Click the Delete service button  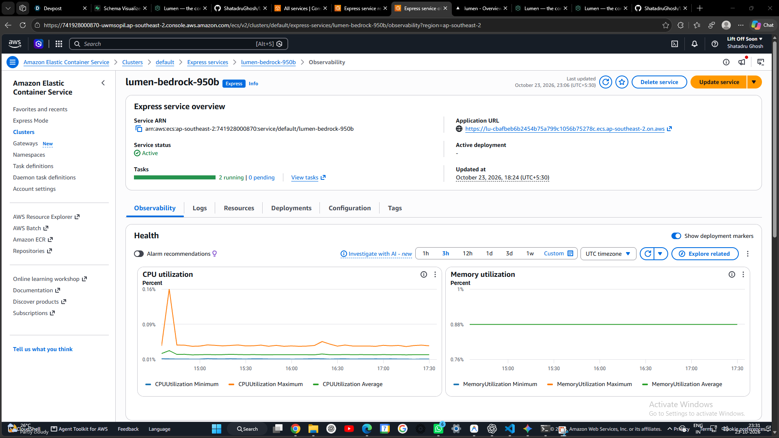(x=659, y=82)
